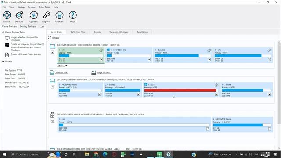Click the Disk 1 drive icon
281x158 pixels.
(x=52, y=47)
